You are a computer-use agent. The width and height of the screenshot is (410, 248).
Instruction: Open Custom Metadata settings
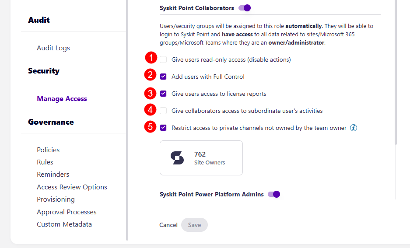tap(64, 224)
